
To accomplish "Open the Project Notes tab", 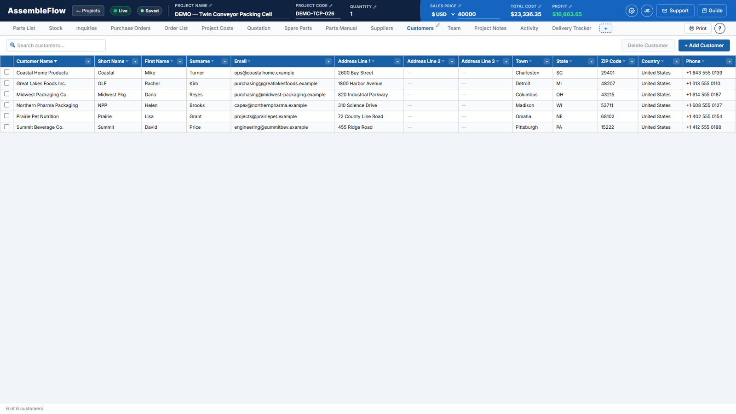I will (x=490, y=29).
